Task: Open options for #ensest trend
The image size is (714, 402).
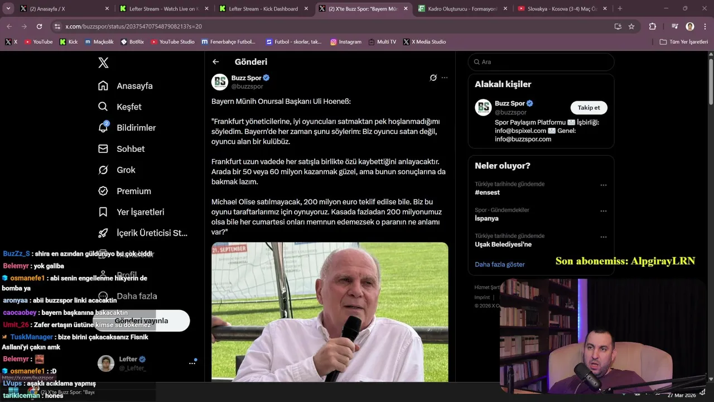Action: [x=603, y=185]
